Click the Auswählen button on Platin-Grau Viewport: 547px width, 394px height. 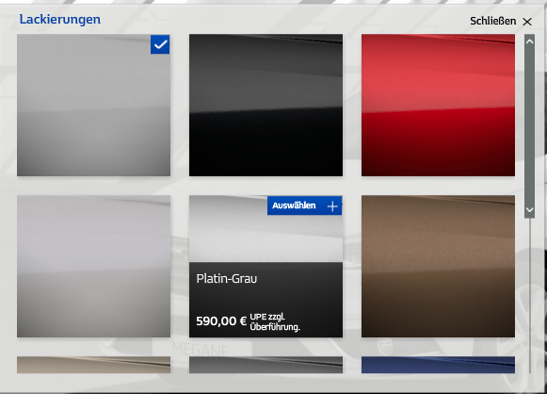(x=304, y=205)
